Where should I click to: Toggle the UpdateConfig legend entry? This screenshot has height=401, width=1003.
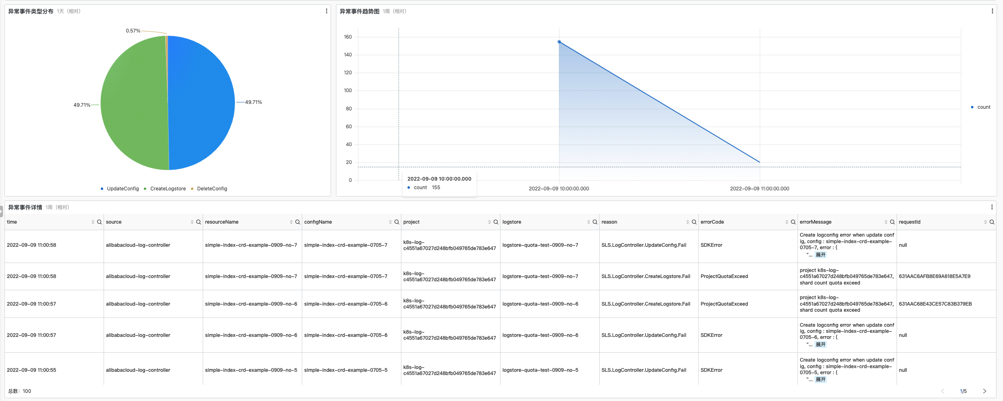(x=119, y=188)
